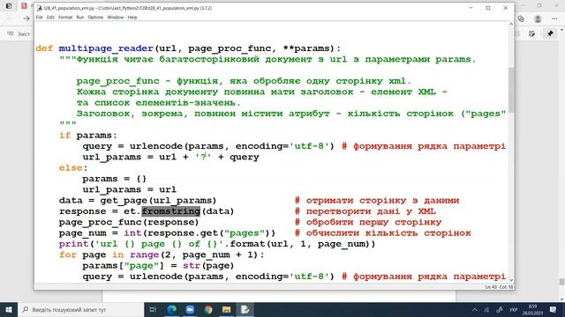Viewport: 565px width, 317px height.
Task: Open the Run menu
Action: pos(80,18)
